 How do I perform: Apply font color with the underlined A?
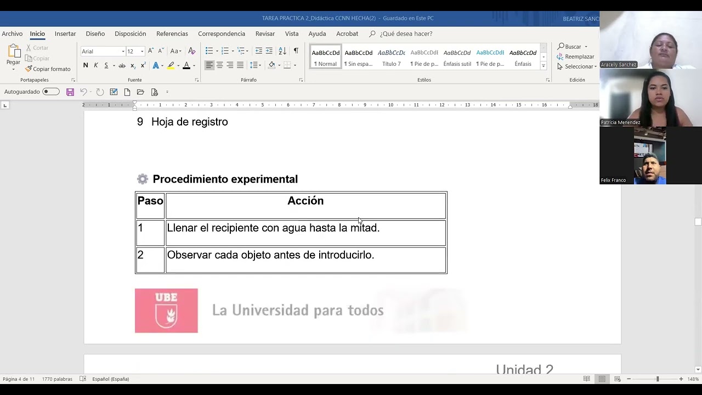coord(186,65)
